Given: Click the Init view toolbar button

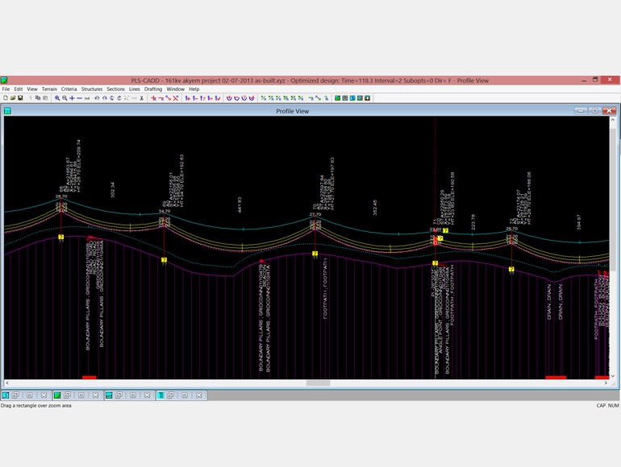Looking at the screenshot, I should point(87,98).
